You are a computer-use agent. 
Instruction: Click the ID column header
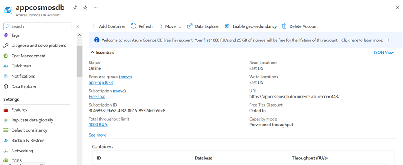pos(99,158)
